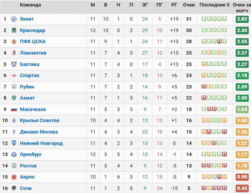Click the Dynamo Moscow club logo
This screenshot has height=193, width=251.
coord(14,132)
